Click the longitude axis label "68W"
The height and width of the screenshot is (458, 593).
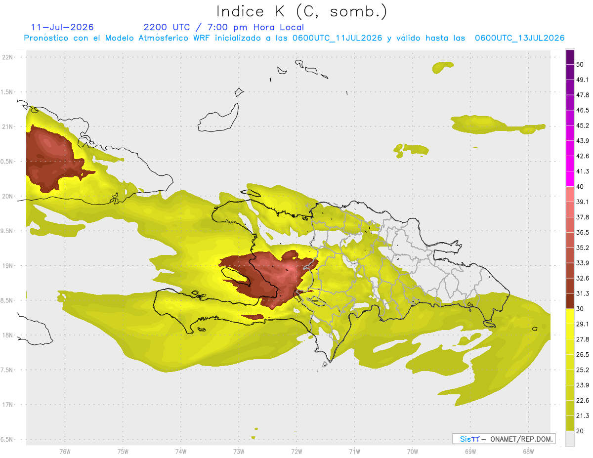528,452
